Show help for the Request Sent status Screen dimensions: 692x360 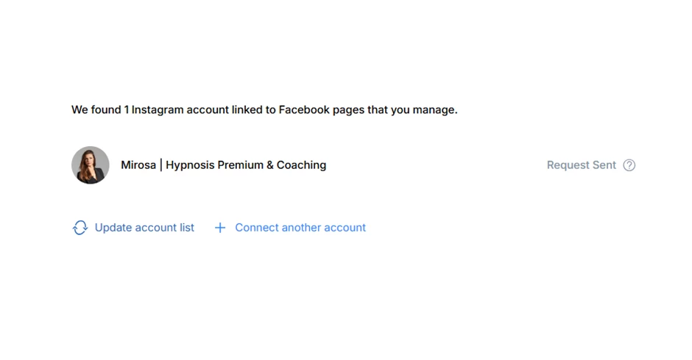click(x=629, y=165)
